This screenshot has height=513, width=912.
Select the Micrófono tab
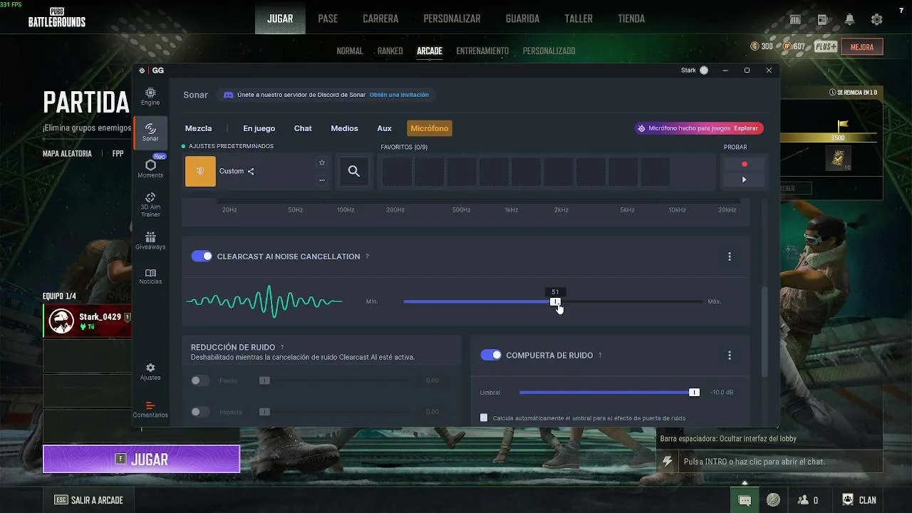tap(430, 128)
